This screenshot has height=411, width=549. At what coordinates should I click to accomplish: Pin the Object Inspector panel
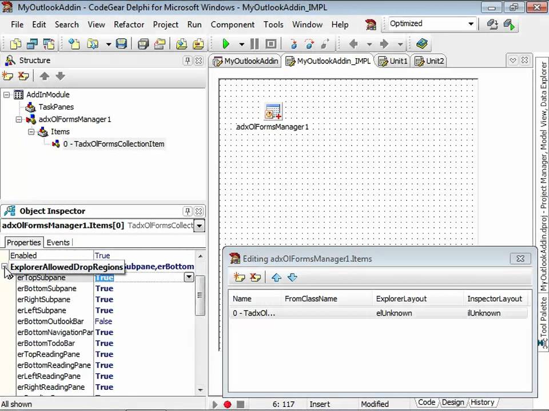click(x=188, y=211)
